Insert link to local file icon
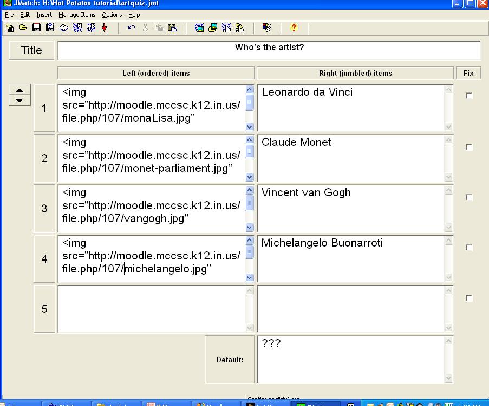Image resolution: width=489 pixels, height=406 pixels. coord(240,28)
